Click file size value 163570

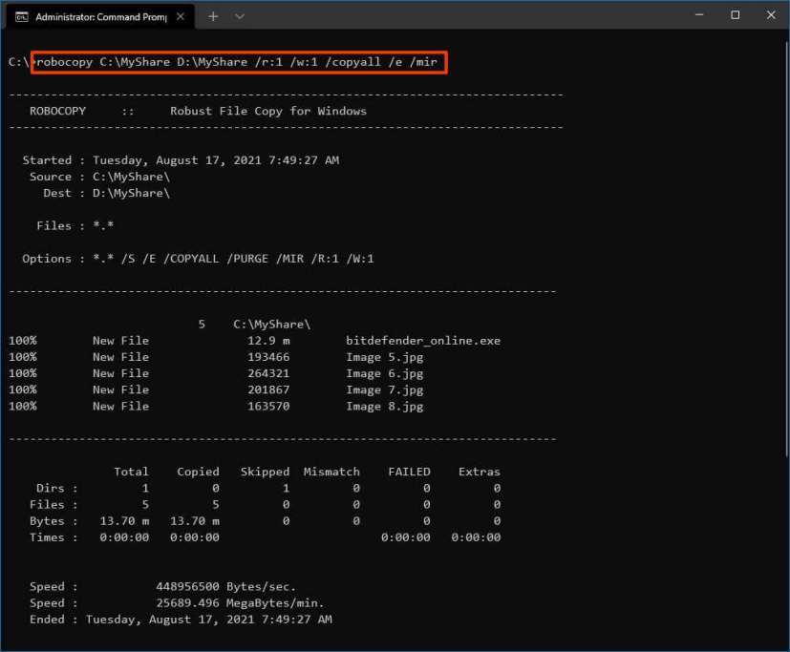(x=268, y=407)
